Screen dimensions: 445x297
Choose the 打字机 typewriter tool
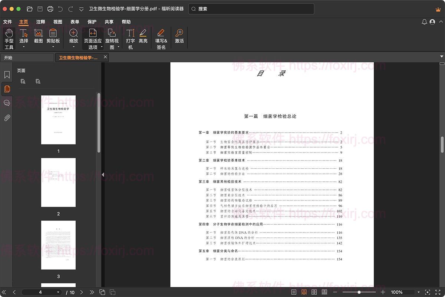(x=130, y=38)
